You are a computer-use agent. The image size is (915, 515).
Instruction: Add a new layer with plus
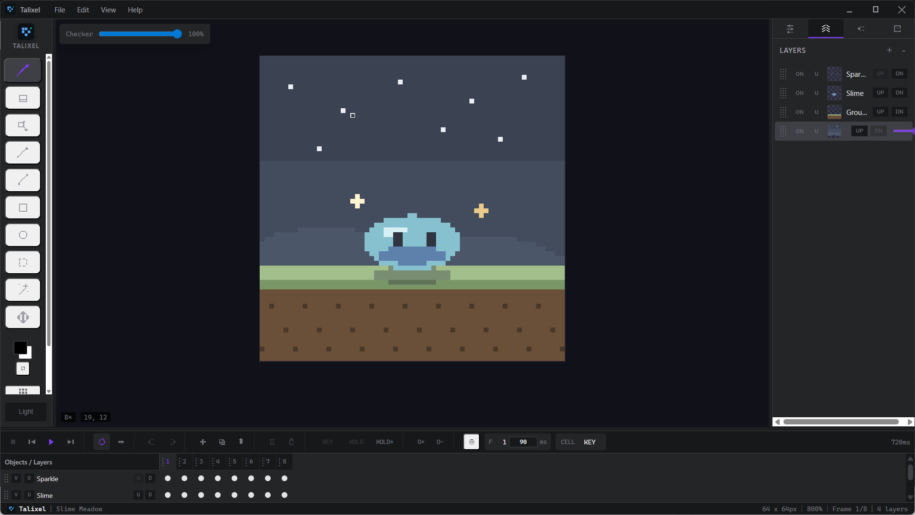pyautogui.click(x=889, y=50)
